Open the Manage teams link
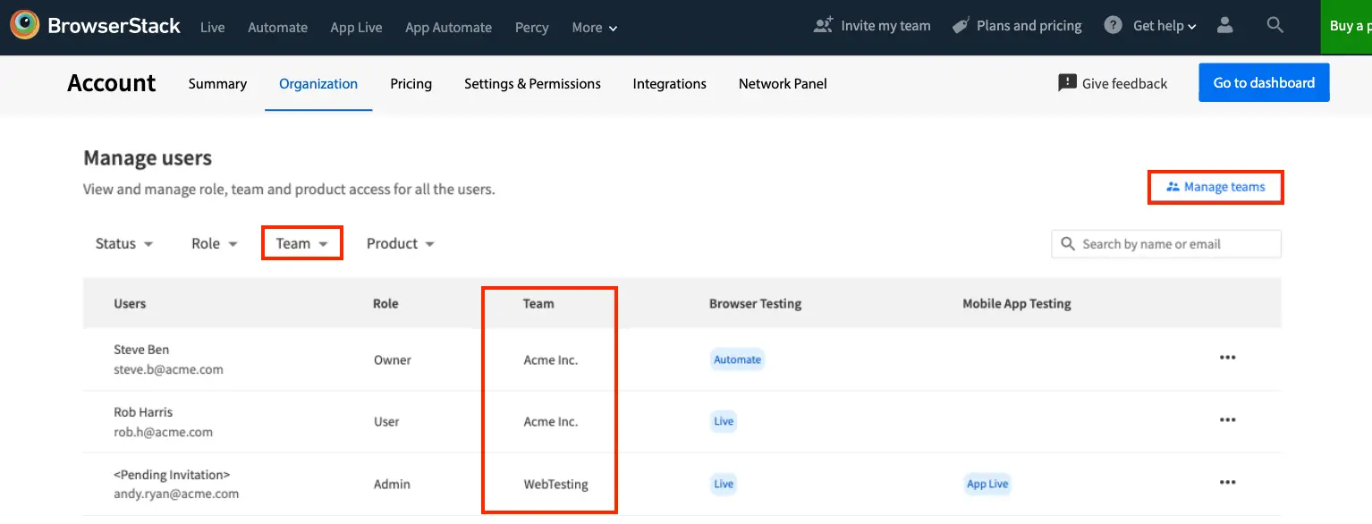 (x=1215, y=187)
